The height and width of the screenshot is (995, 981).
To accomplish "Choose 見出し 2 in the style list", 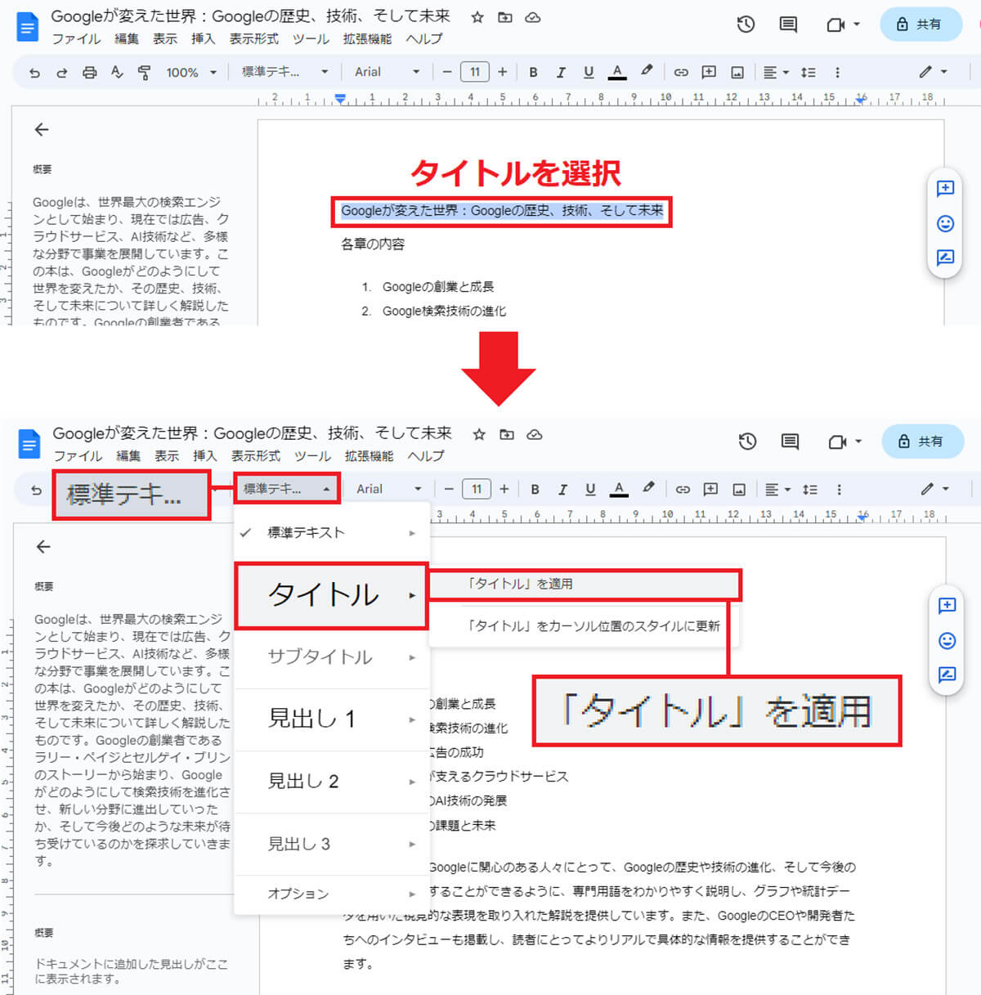I will click(x=331, y=782).
